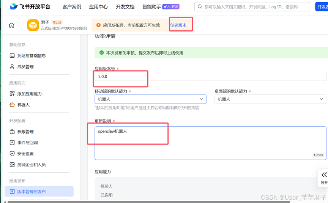The height and width of the screenshot is (203, 328).
Task: Click the documentation search input
Action: coord(252,7)
